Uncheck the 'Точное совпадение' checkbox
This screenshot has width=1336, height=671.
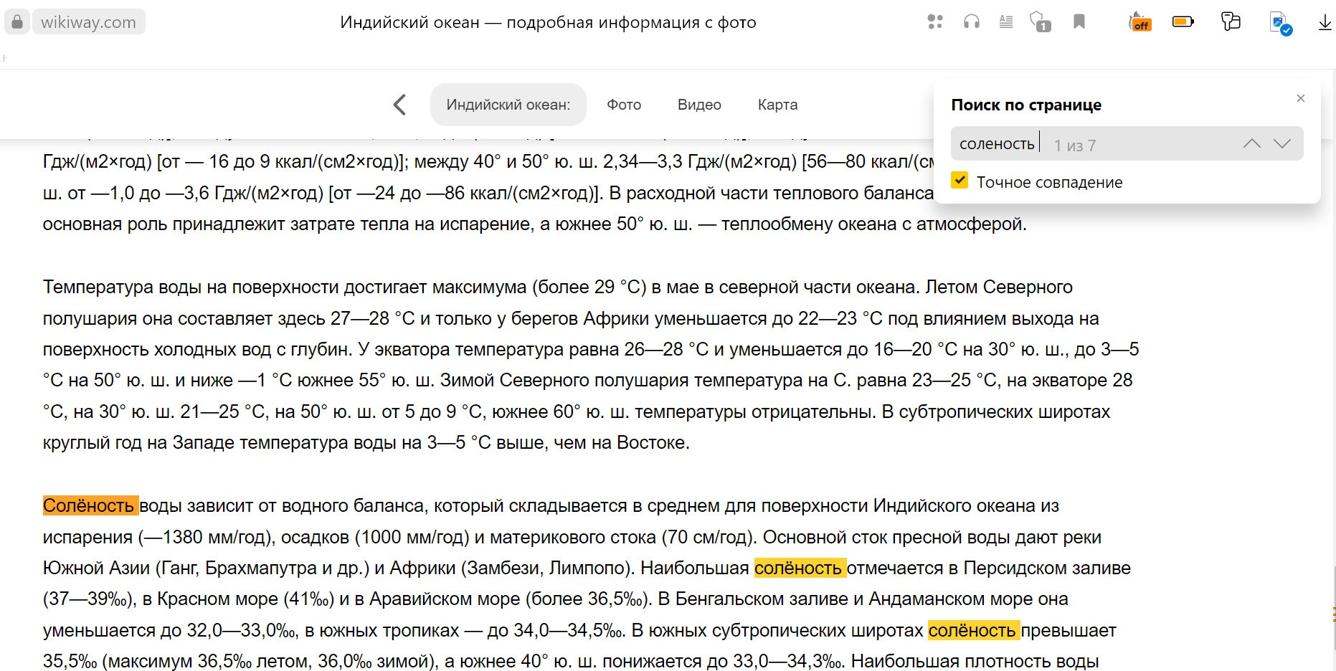960,181
